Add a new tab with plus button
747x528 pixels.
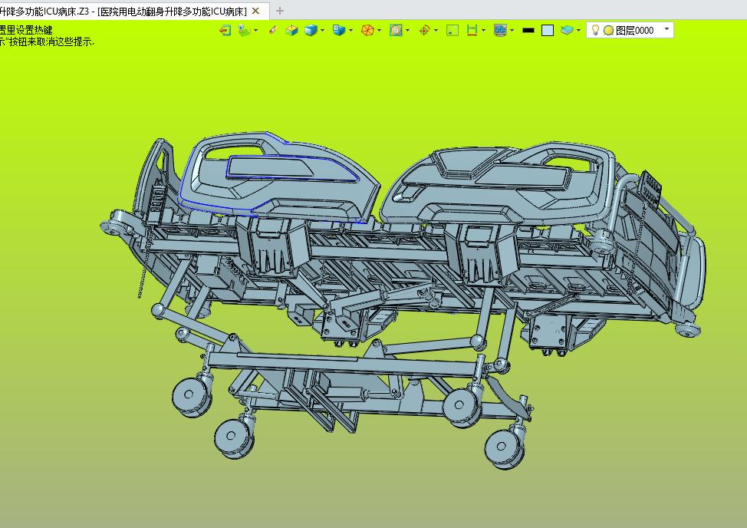(x=280, y=11)
